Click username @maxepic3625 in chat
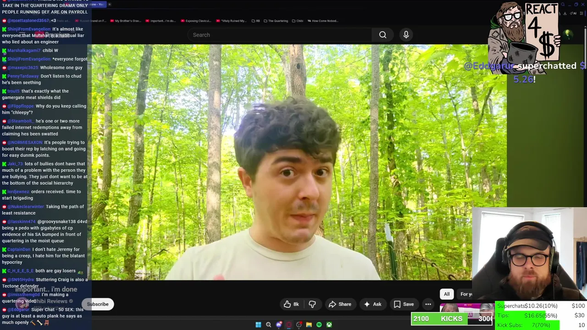The image size is (587, 330). pyautogui.click(x=22, y=68)
